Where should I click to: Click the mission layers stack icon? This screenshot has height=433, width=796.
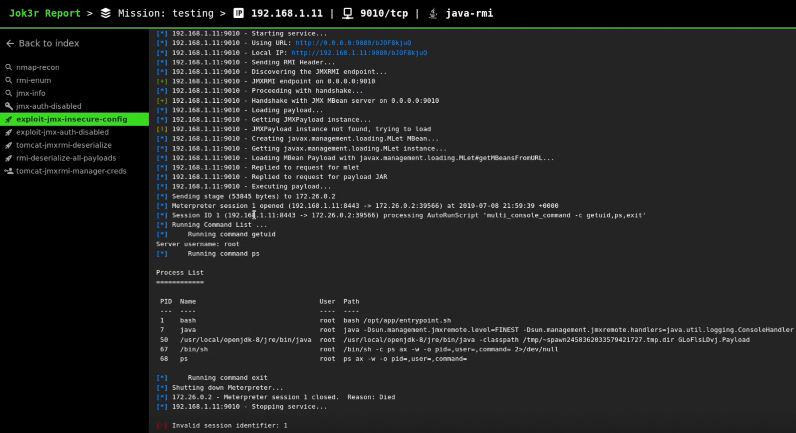105,13
